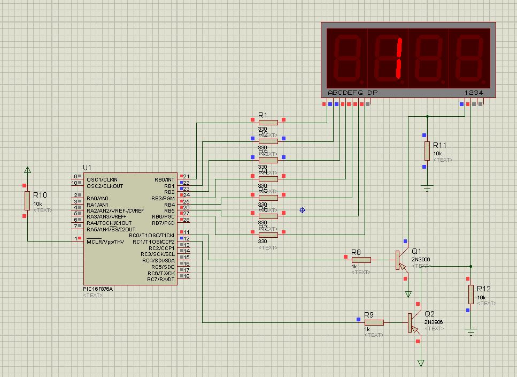The width and height of the screenshot is (517, 377).
Task: Click the RC7/RX/DT pin label
Action: [161, 280]
